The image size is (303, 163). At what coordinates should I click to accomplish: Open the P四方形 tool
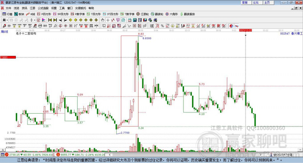44,14
